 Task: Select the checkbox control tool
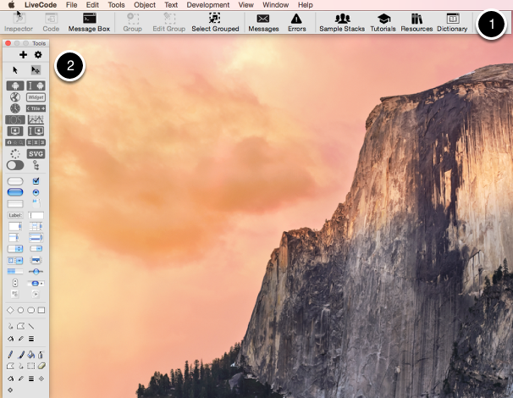36,181
